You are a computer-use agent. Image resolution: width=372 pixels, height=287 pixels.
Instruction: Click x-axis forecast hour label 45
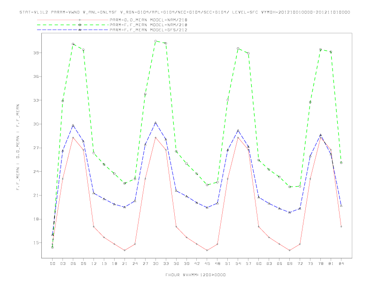tap(207, 264)
